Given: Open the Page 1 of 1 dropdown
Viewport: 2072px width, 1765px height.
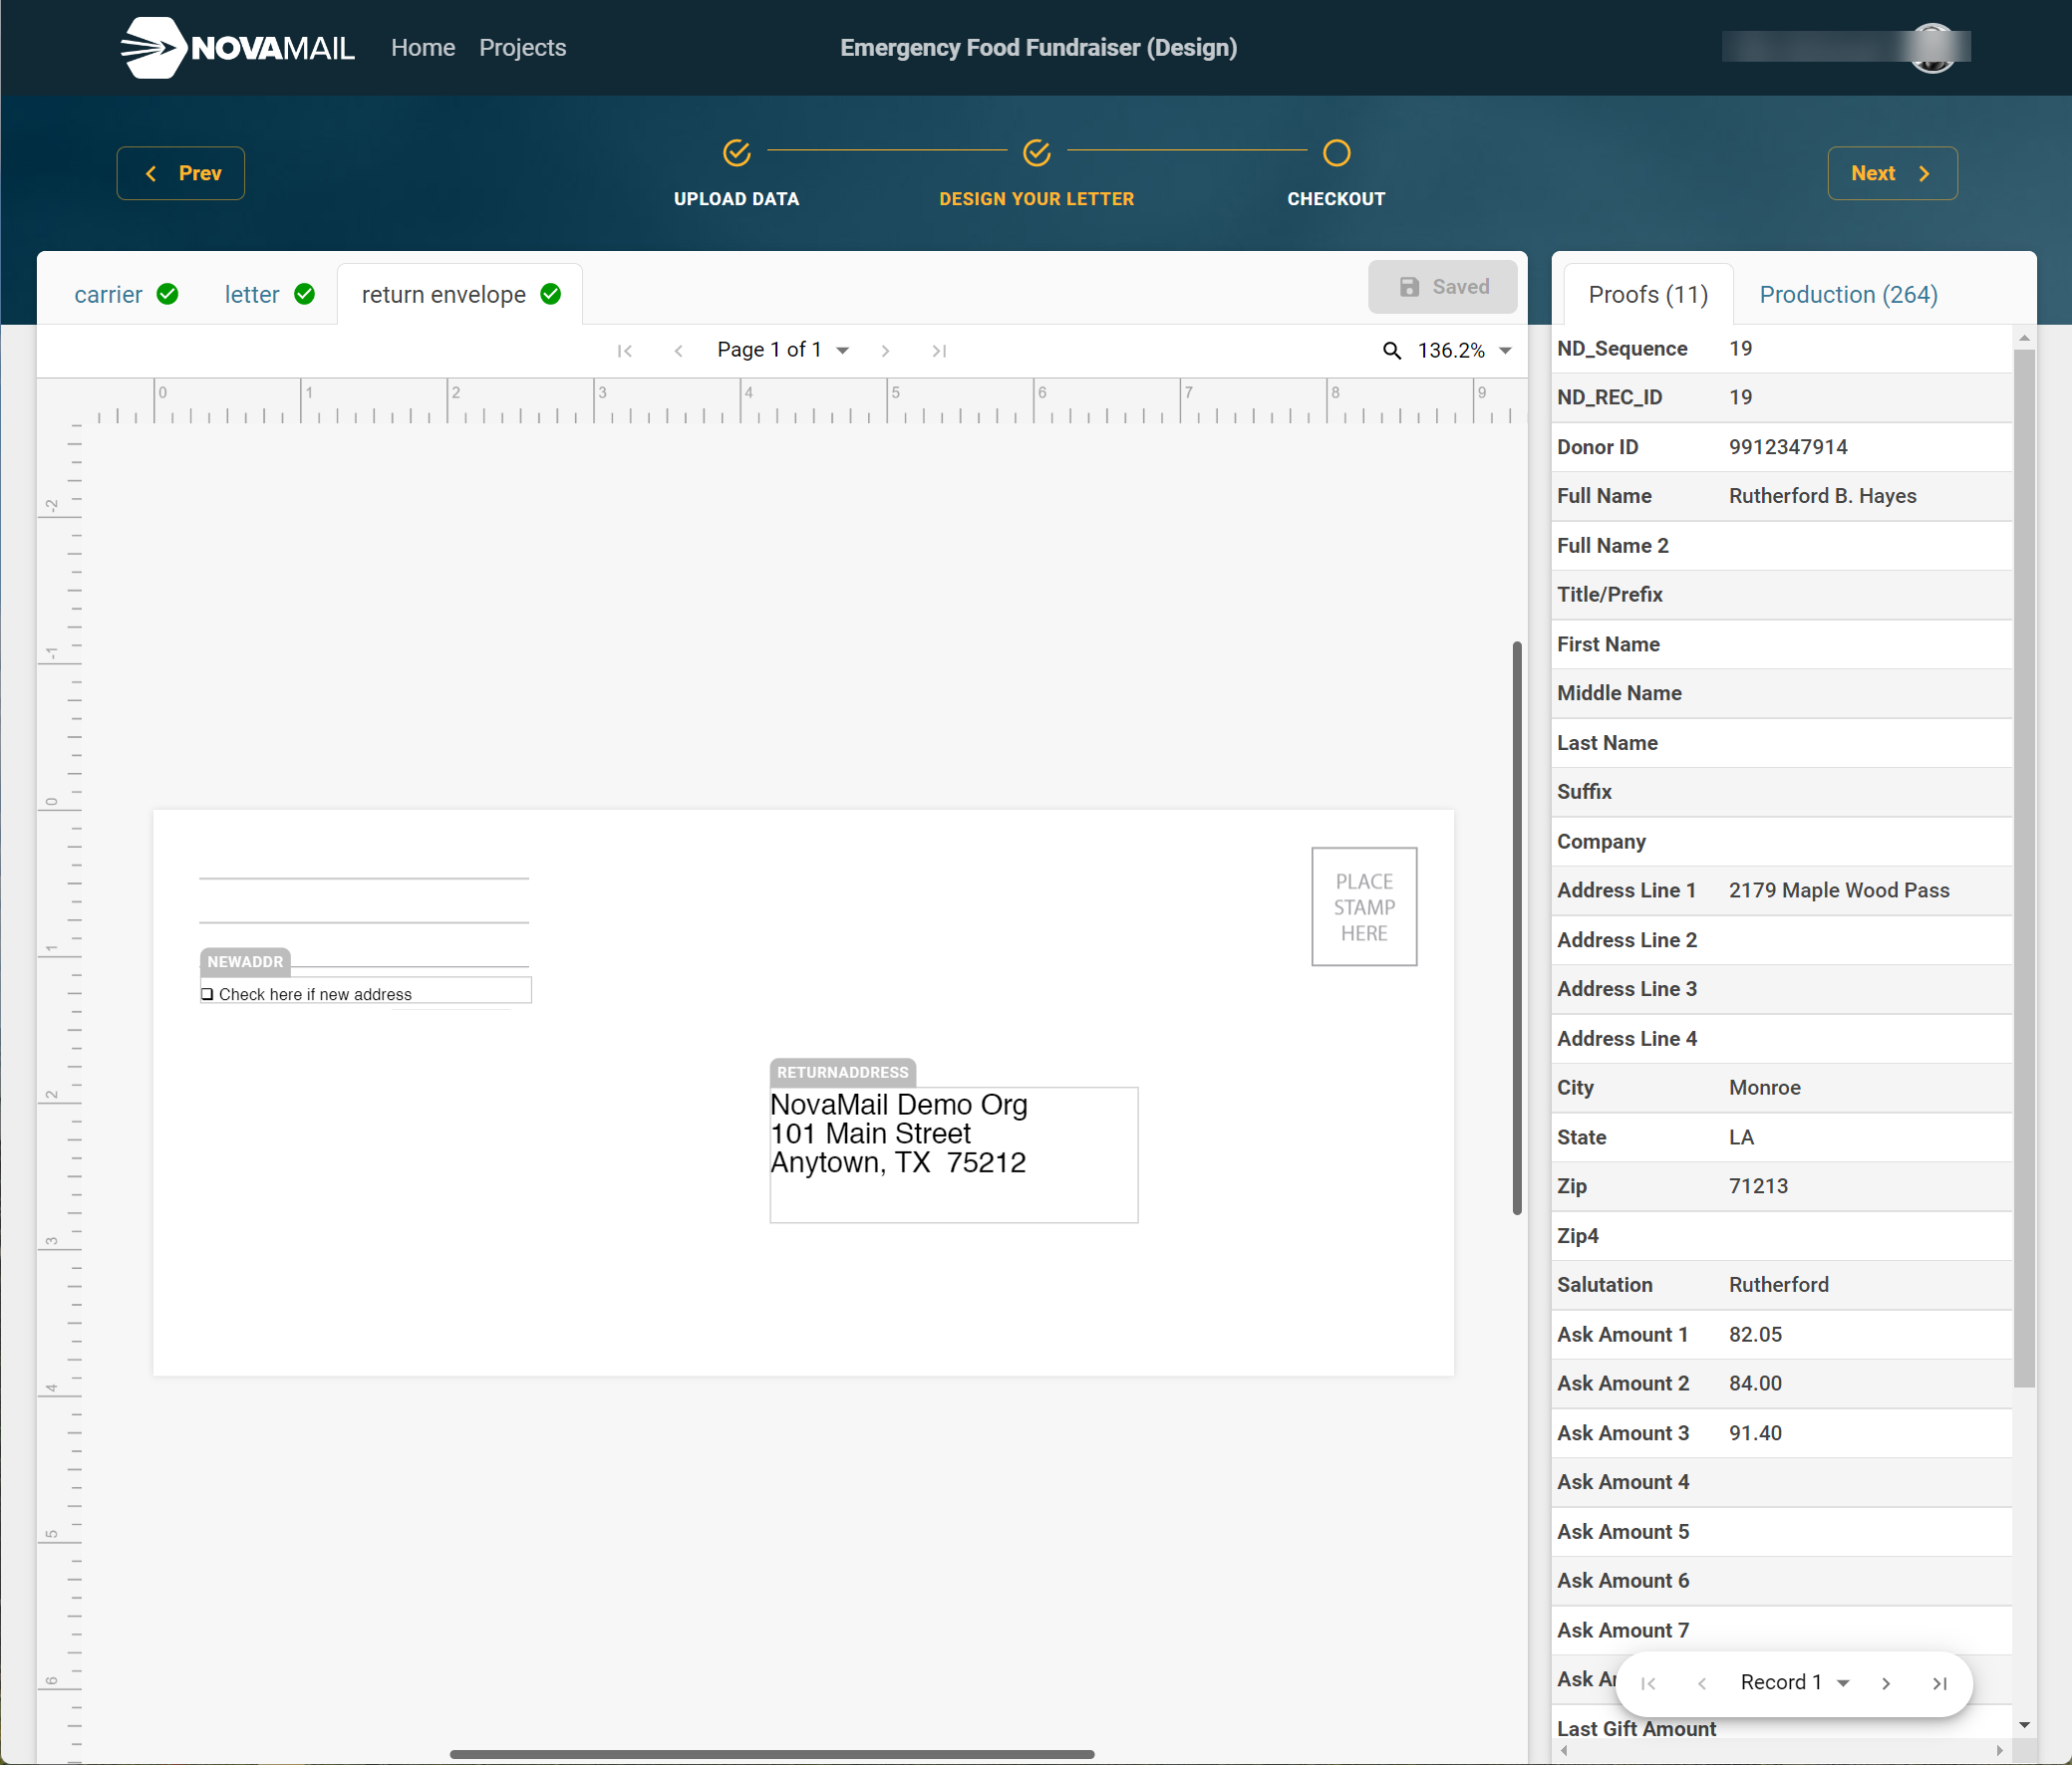Looking at the screenshot, I should tap(783, 350).
